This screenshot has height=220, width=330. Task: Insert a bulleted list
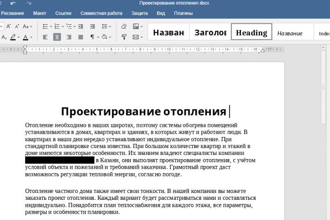[x=45, y=26]
